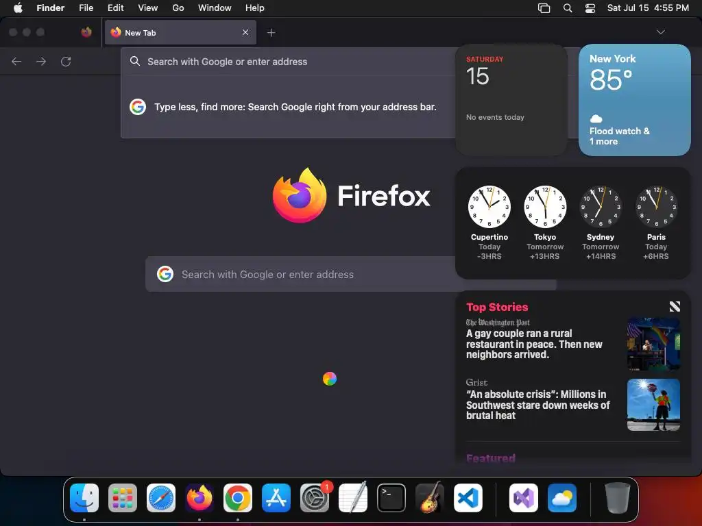702x526 pixels.
Task: Open the Trash from the Dock
Action: 618,498
